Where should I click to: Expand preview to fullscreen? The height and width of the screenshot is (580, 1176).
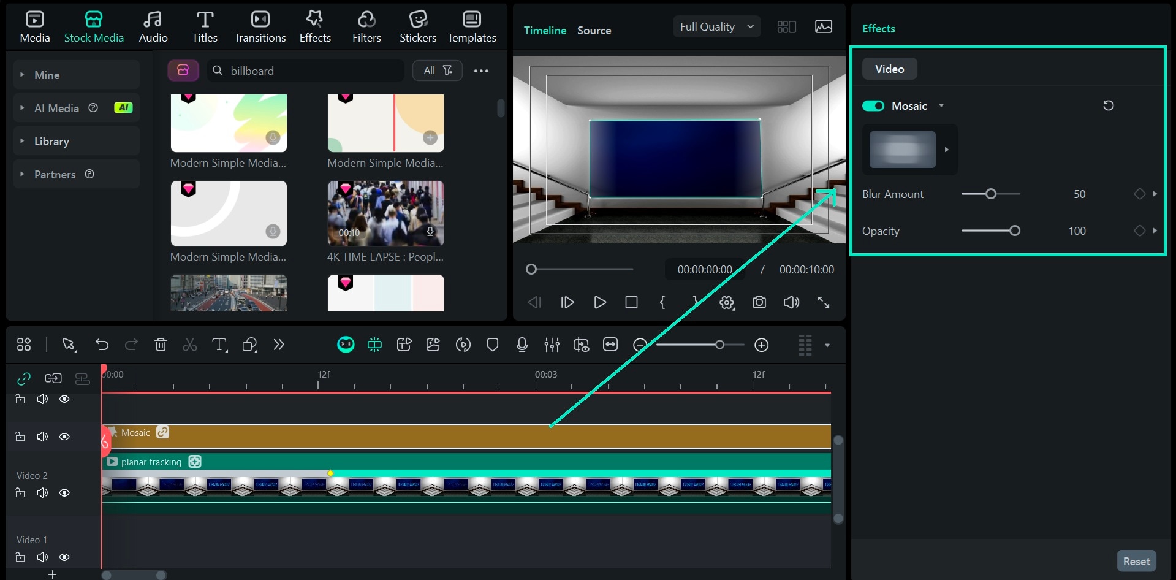[x=824, y=302]
